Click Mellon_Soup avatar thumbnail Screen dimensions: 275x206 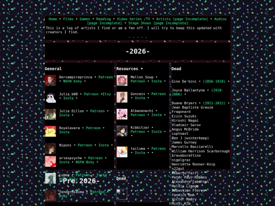point(122,80)
